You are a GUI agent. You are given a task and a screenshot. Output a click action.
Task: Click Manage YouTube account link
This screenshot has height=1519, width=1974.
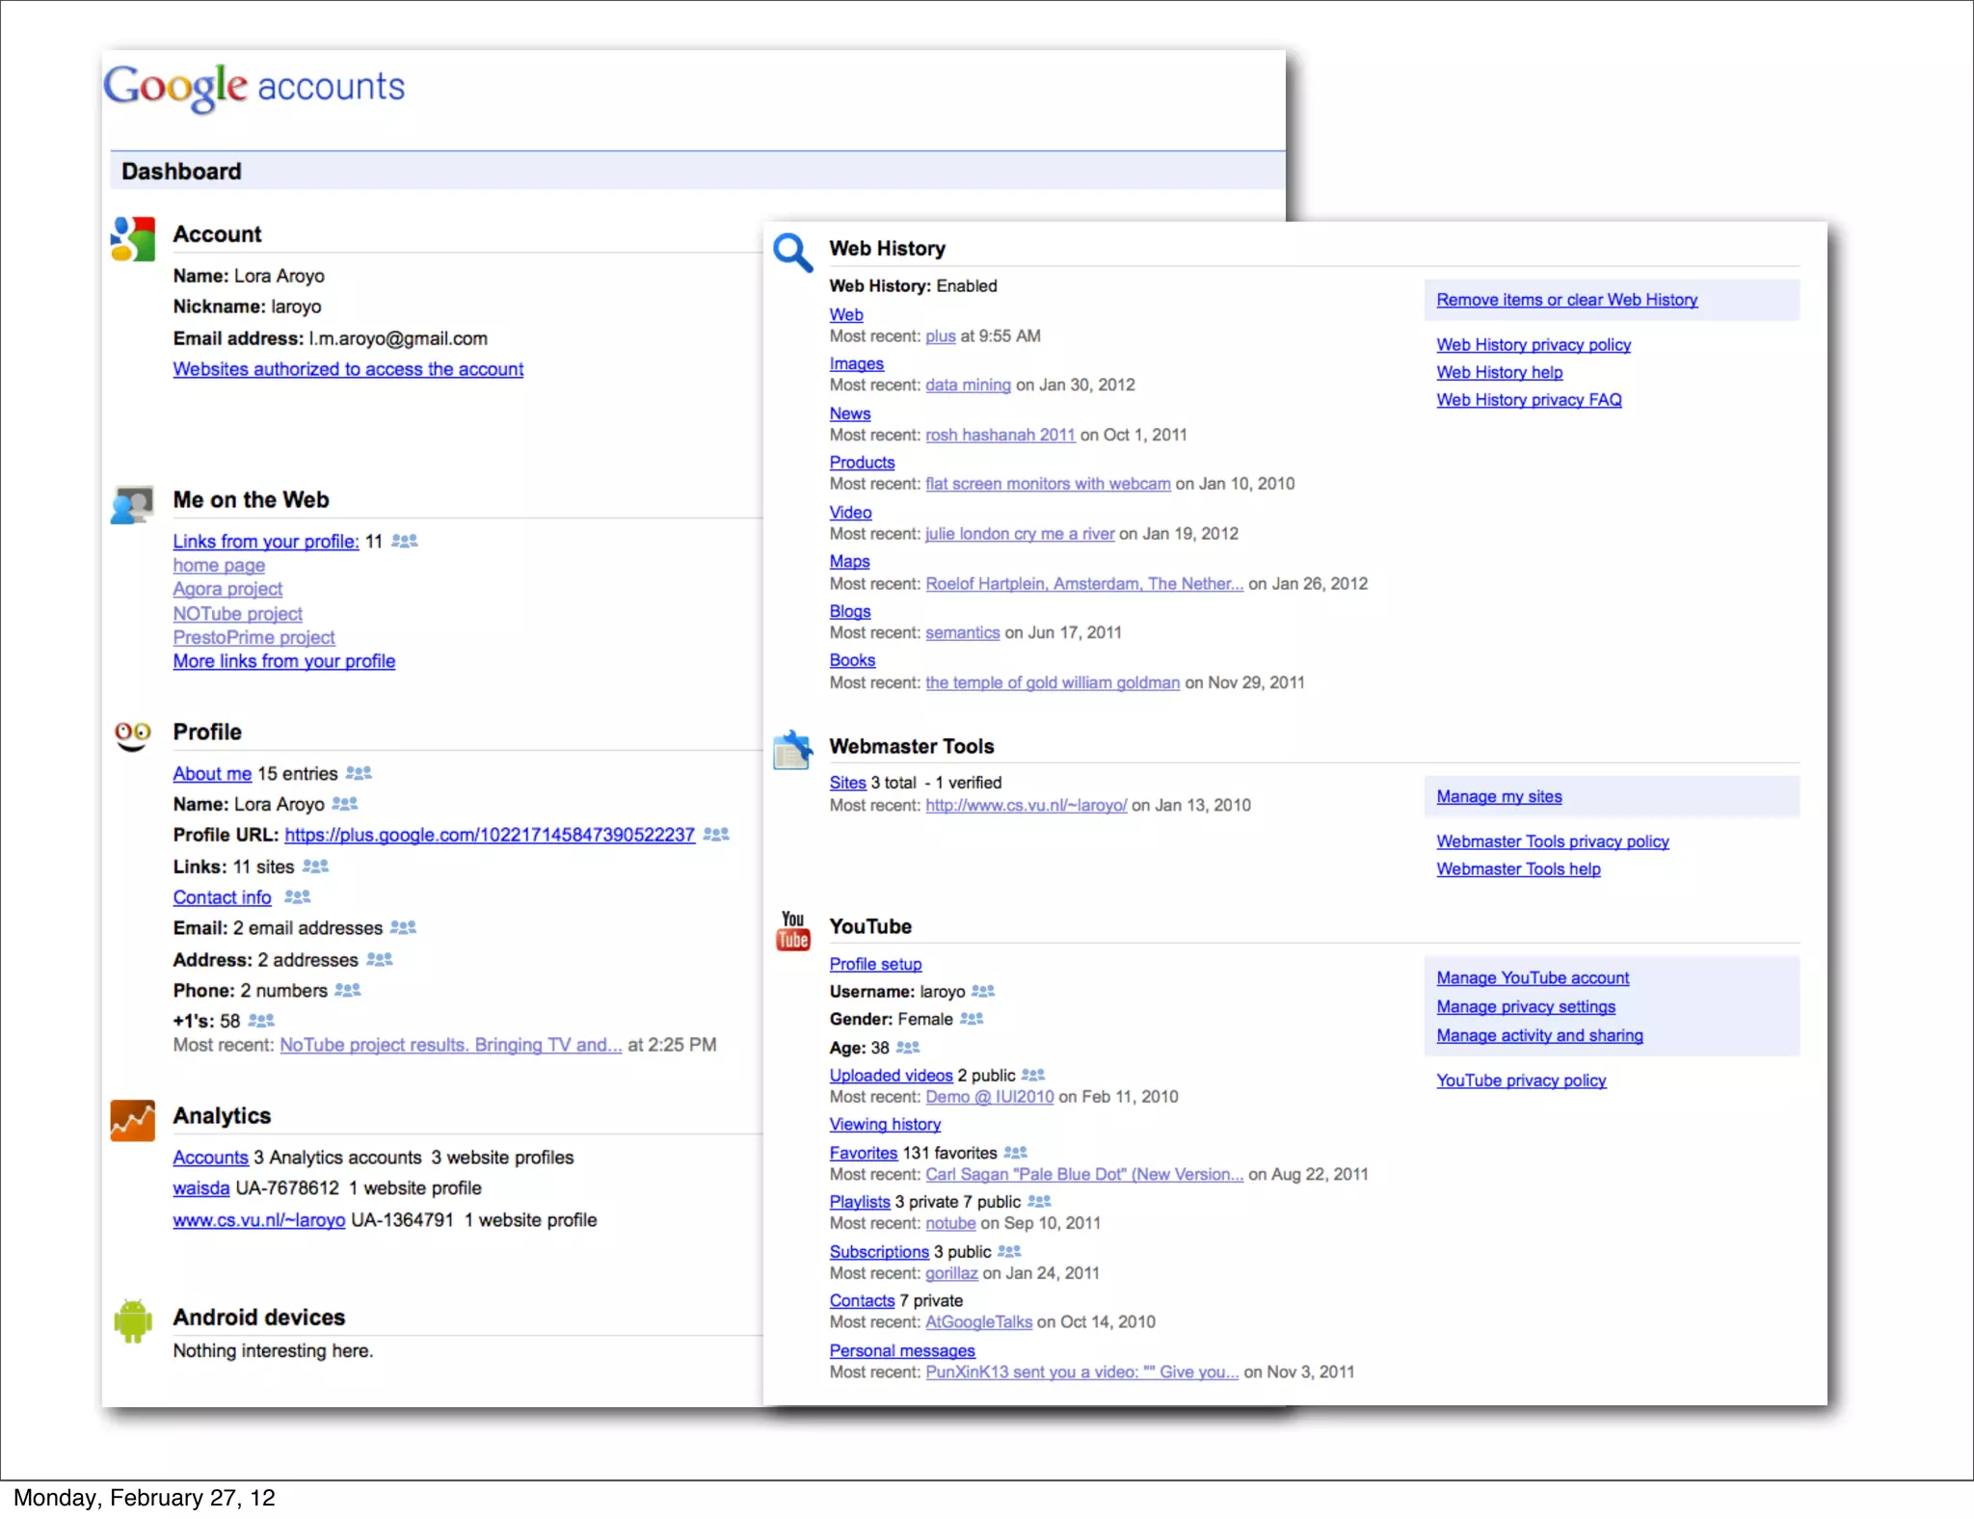pyautogui.click(x=1533, y=978)
